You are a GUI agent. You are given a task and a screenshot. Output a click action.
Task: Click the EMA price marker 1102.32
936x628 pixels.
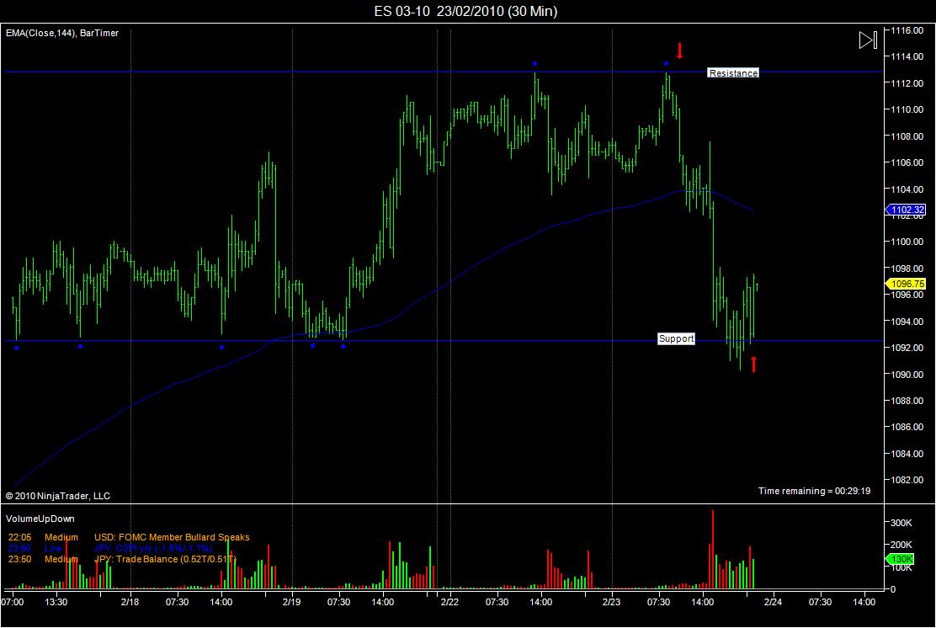click(x=905, y=210)
